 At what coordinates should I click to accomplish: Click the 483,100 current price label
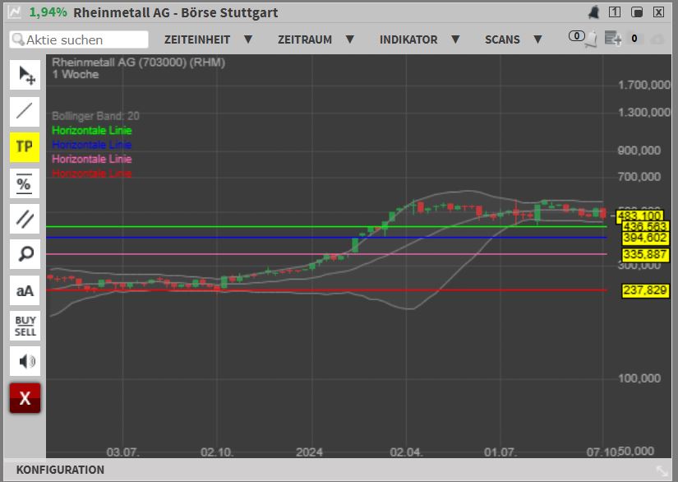[x=639, y=216]
